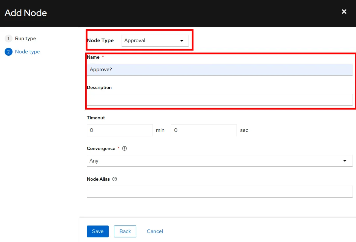Go back with the Back button
The image size is (356, 242).
click(x=125, y=231)
